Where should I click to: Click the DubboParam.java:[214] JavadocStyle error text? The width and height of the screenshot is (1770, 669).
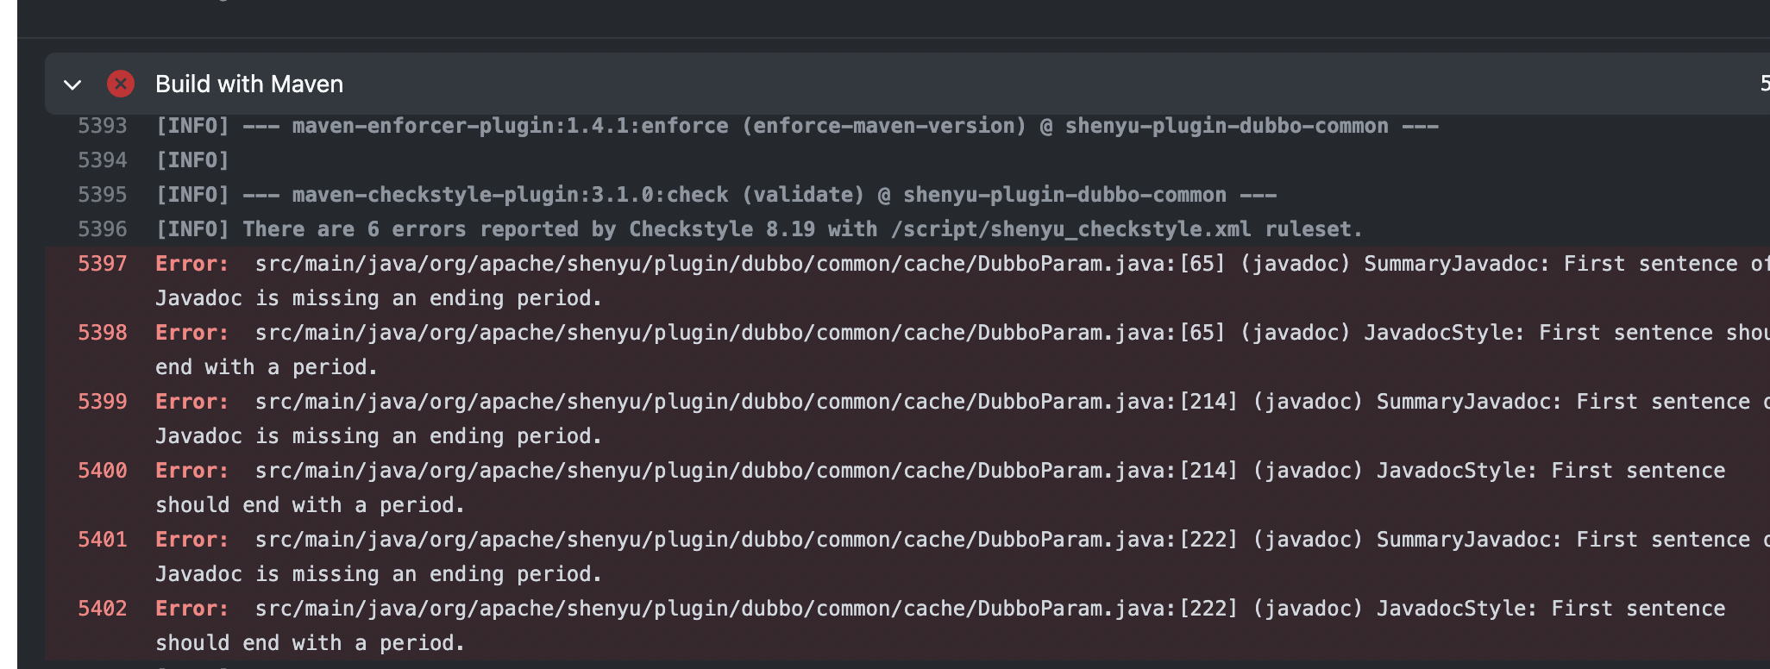coord(940,488)
